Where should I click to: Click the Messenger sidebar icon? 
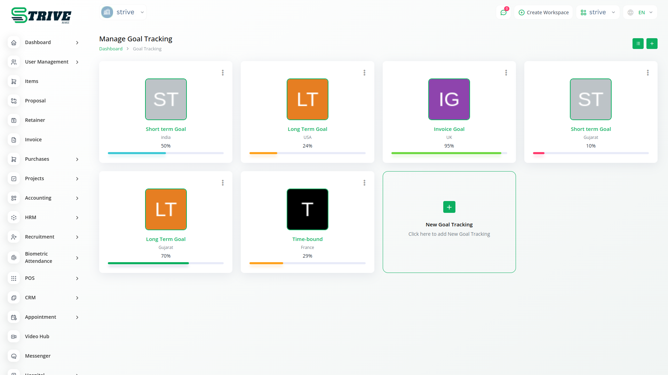pyautogui.click(x=14, y=356)
